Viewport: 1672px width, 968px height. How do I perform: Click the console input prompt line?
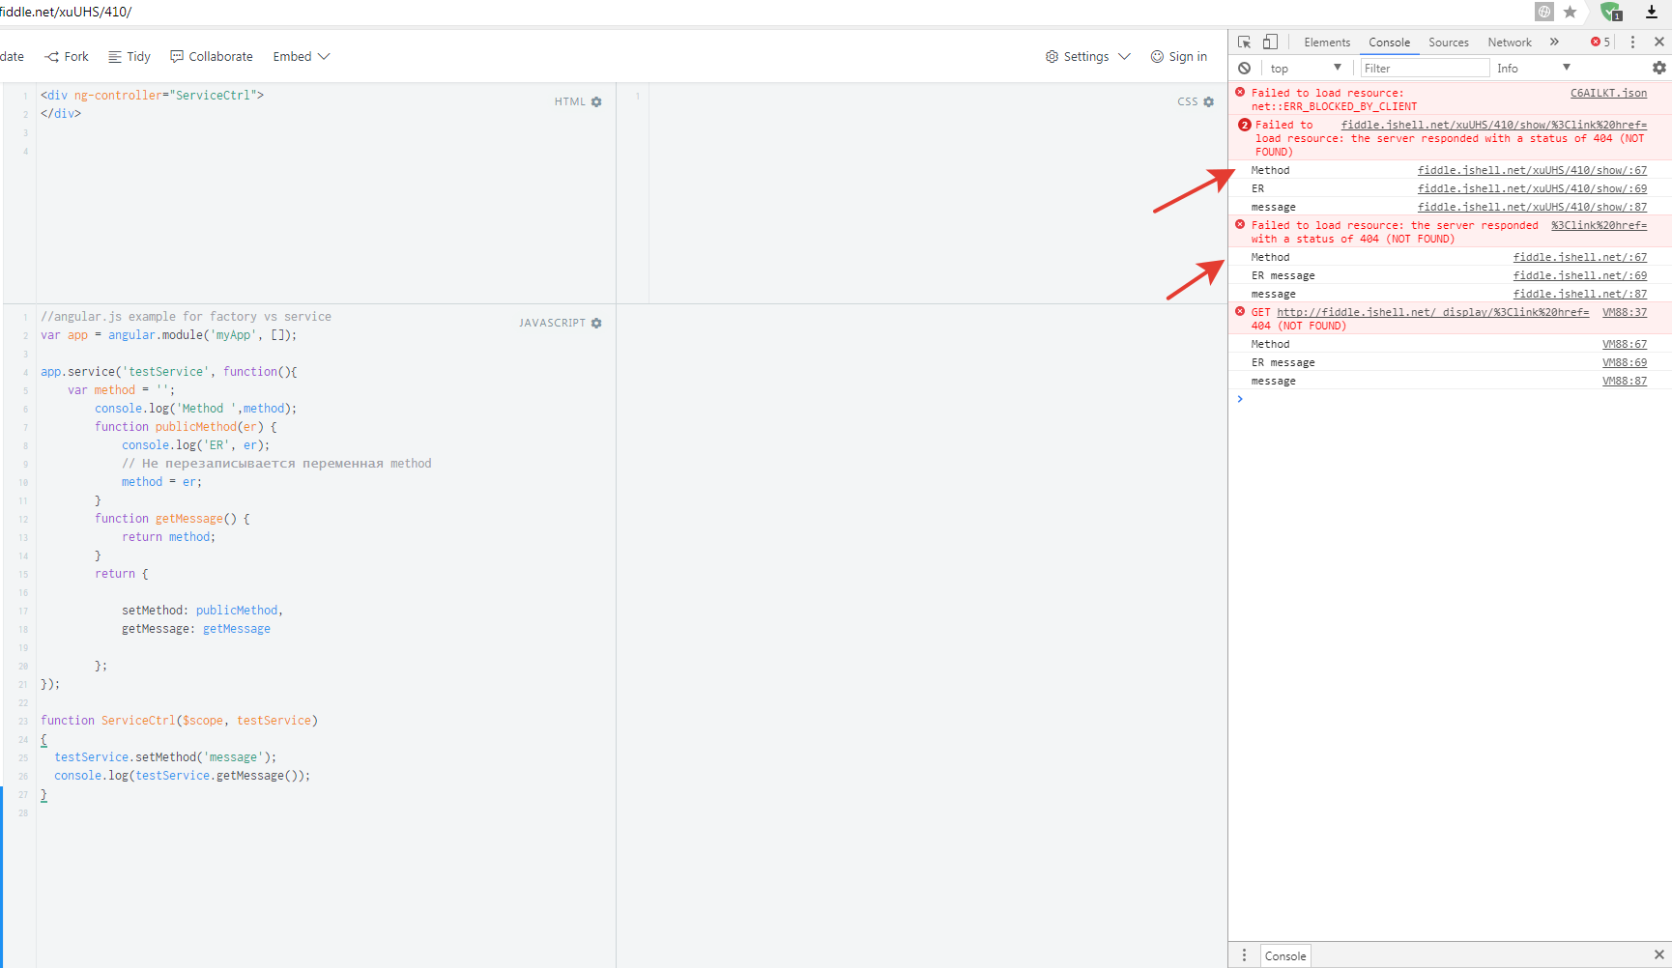pos(1450,399)
